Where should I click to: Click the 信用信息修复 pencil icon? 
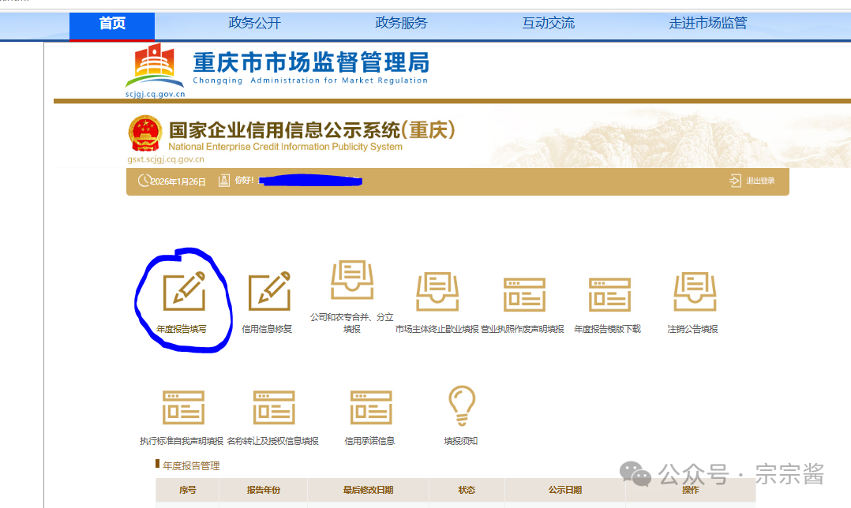(269, 292)
